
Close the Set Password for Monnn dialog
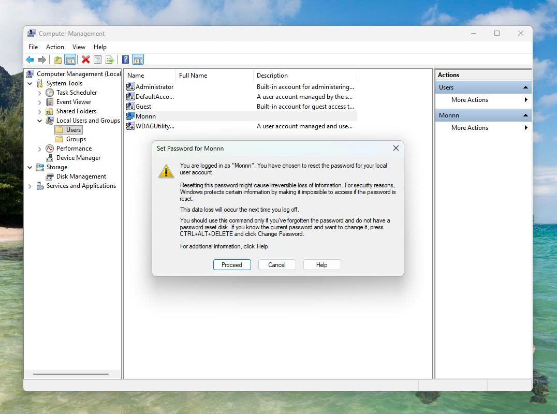pyautogui.click(x=395, y=148)
